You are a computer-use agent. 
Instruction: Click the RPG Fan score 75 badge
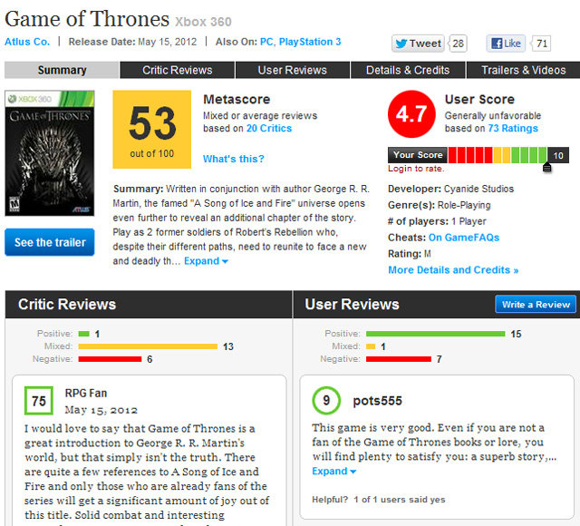[39, 401]
